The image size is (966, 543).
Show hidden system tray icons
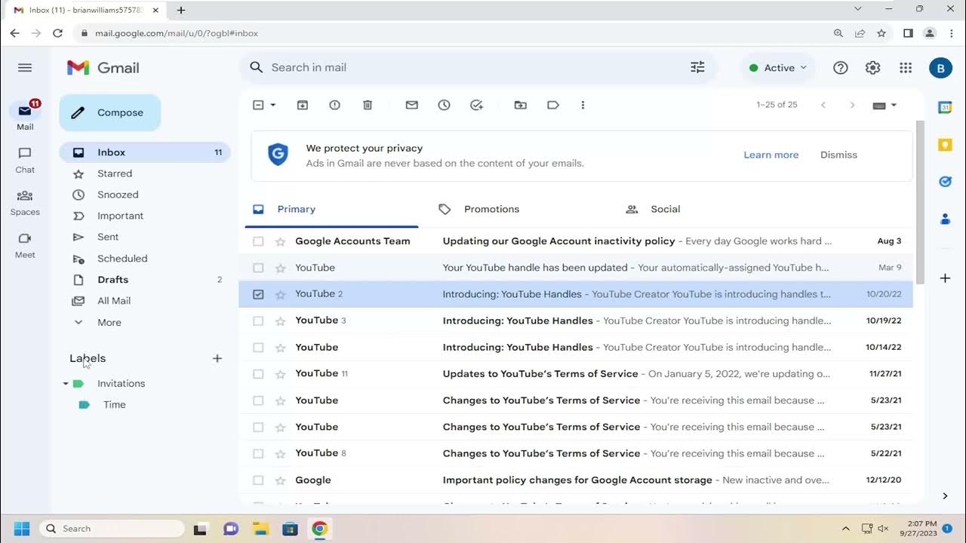pos(846,529)
